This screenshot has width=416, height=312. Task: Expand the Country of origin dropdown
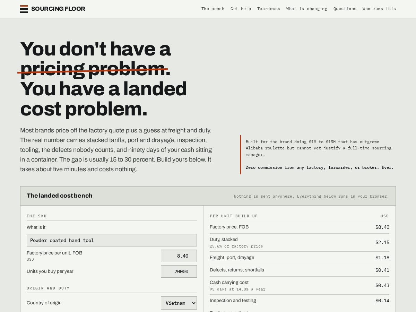click(179, 303)
